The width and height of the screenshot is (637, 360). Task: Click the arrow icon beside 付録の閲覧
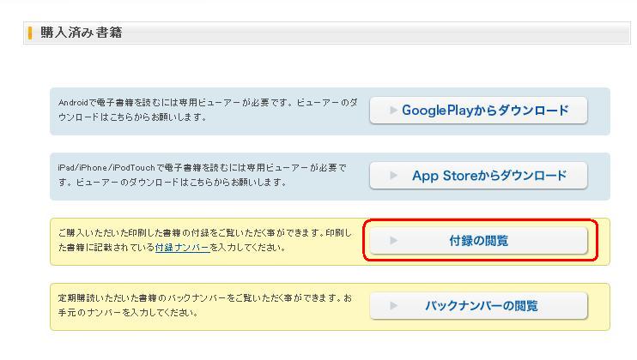(393, 240)
